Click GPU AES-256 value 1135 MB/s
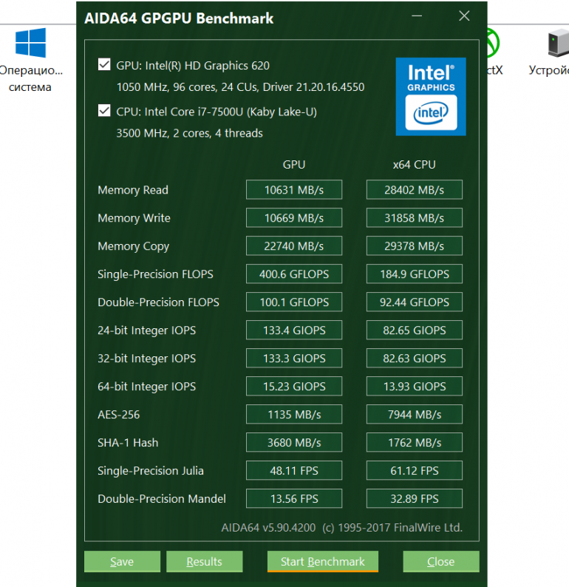The image size is (569, 587). tap(294, 415)
